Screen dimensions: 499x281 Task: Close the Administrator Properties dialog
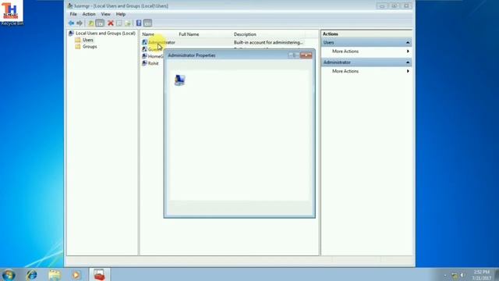pos(306,55)
